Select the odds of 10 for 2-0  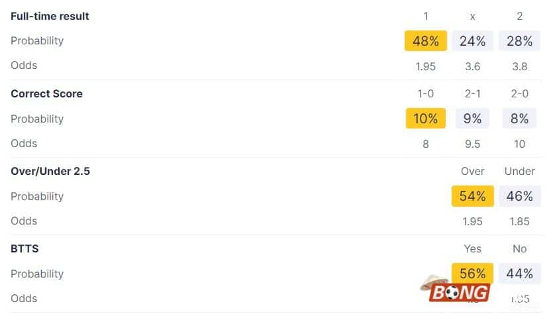[519, 144]
